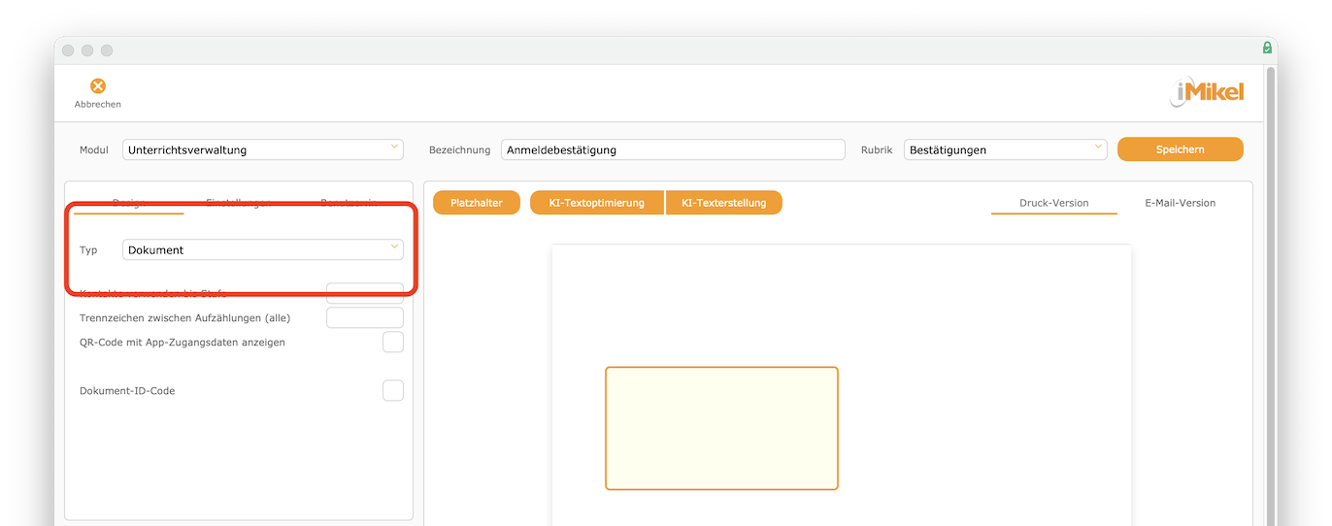The image size is (1332, 526).
Task: Switch to the Design tab
Action: pyautogui.click(x=129, y=203)
